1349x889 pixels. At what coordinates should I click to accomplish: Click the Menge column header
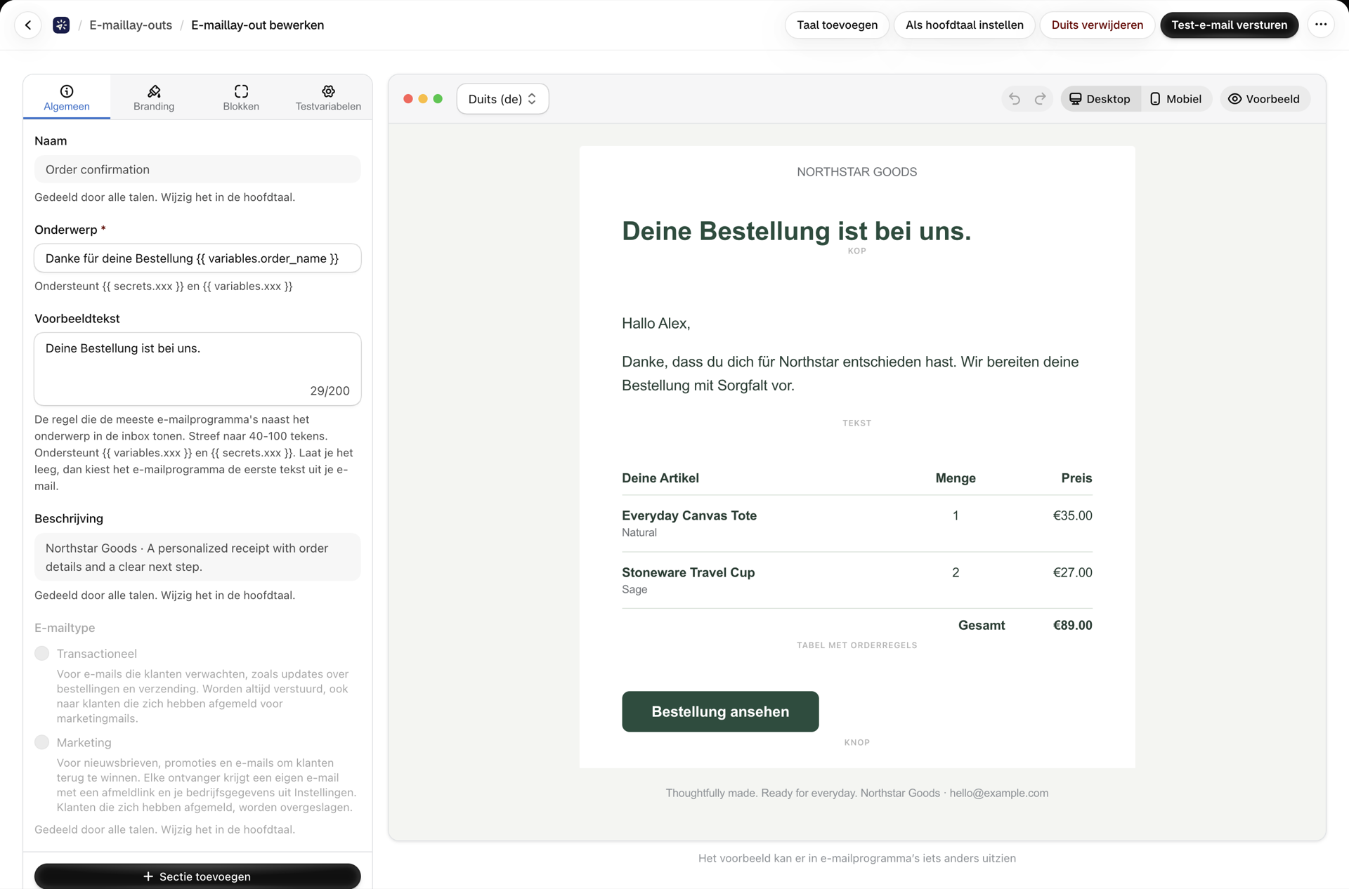click(955, 478)
